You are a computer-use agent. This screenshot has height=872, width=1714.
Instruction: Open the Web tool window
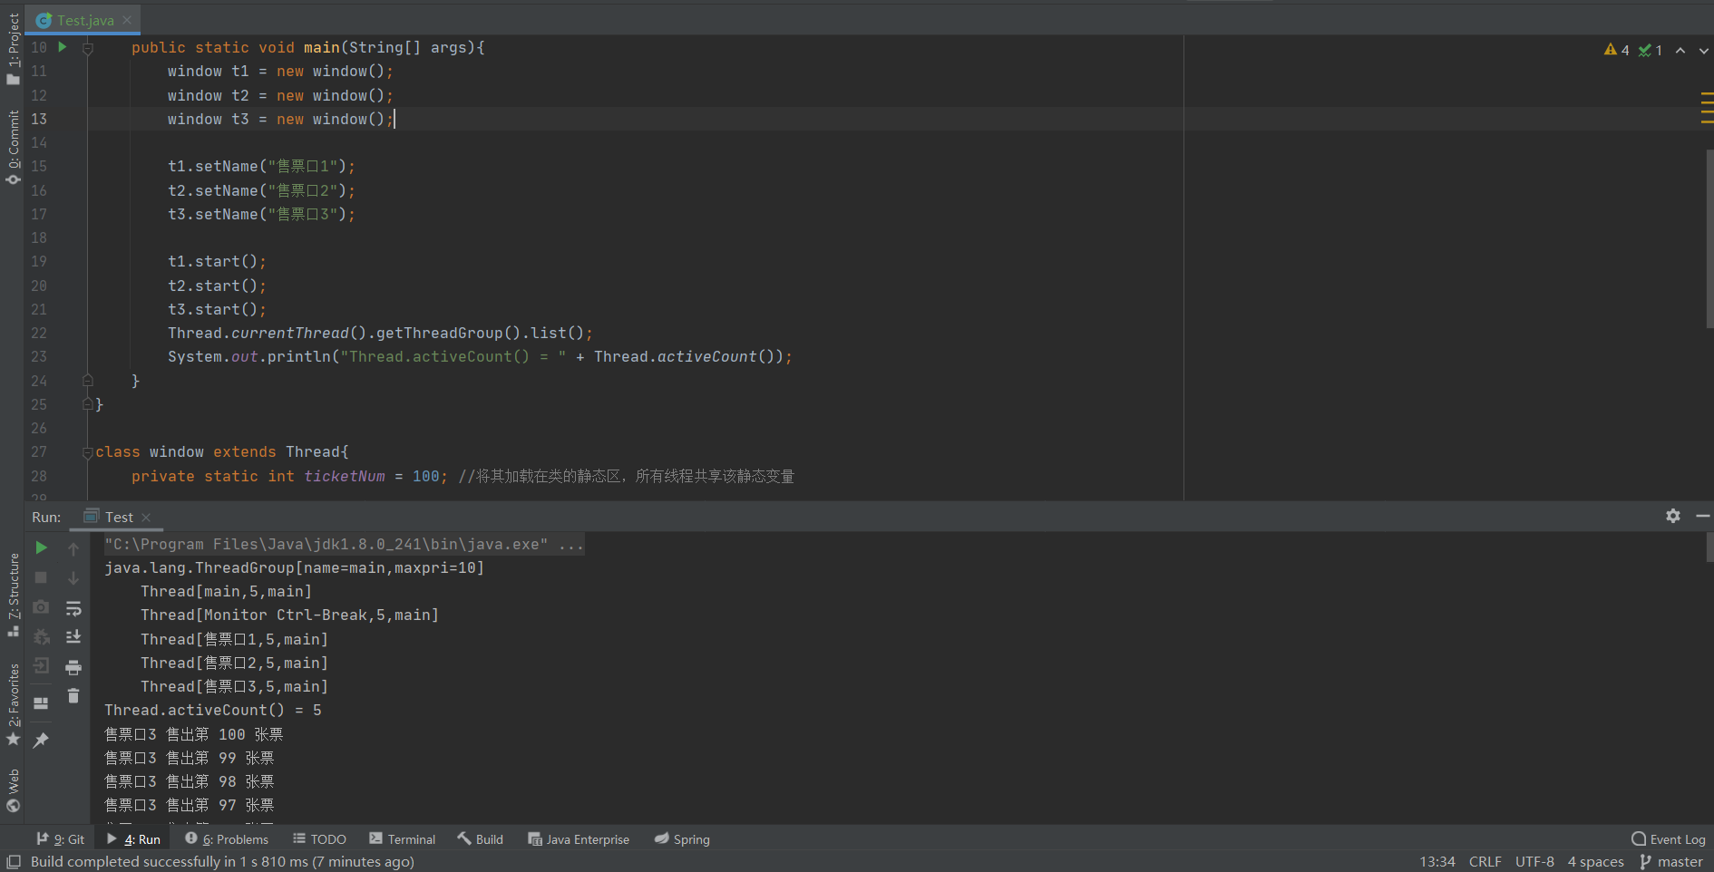(13, 790)
